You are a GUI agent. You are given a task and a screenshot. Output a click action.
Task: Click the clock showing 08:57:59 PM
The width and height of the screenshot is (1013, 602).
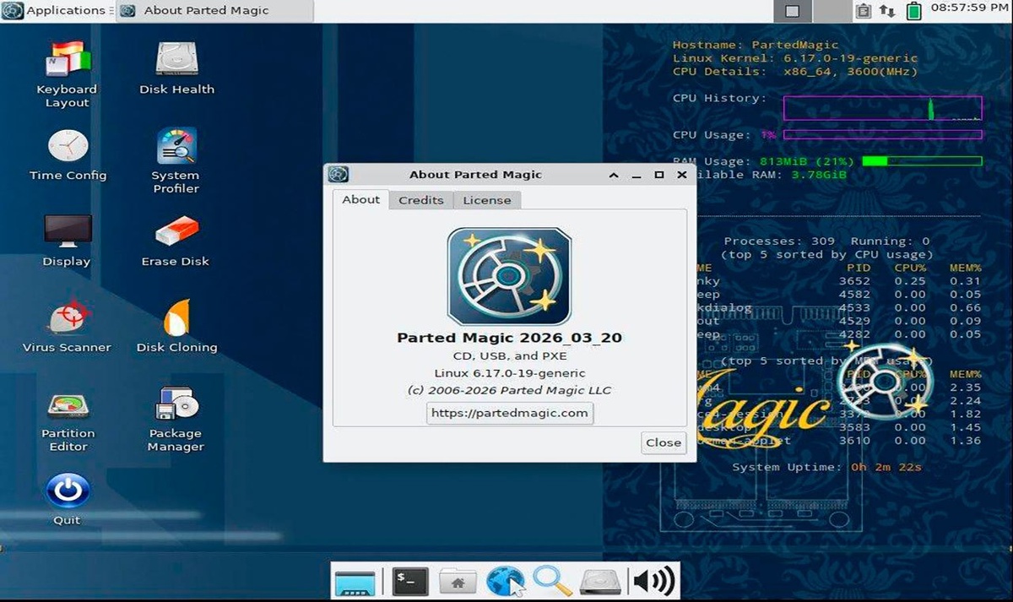pos(970,8)
